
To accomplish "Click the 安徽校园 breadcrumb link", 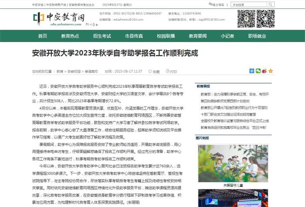I will [x=74, y=71].
